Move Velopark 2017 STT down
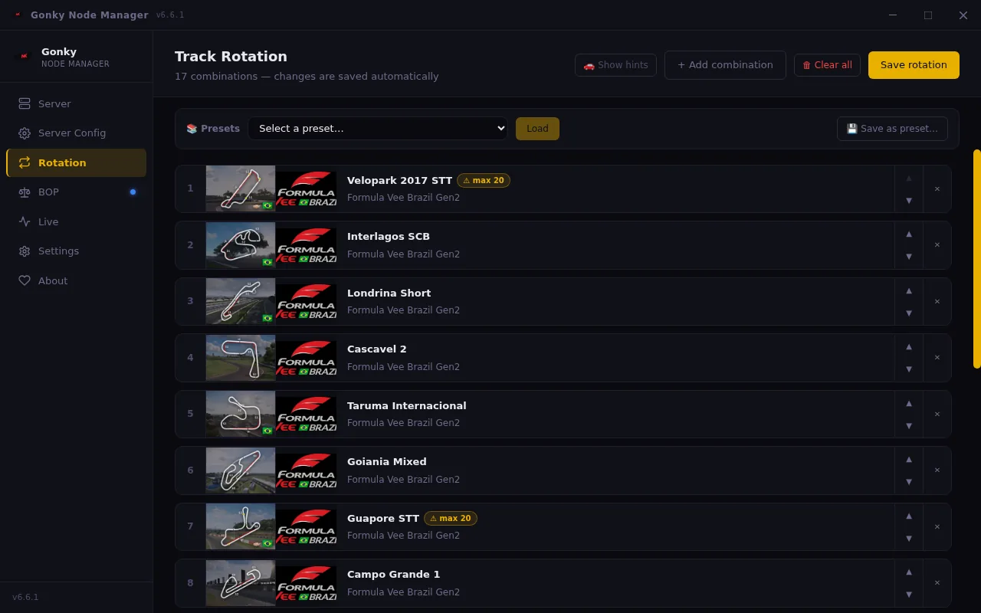This screenshot has height=613, width=981. 909,200
